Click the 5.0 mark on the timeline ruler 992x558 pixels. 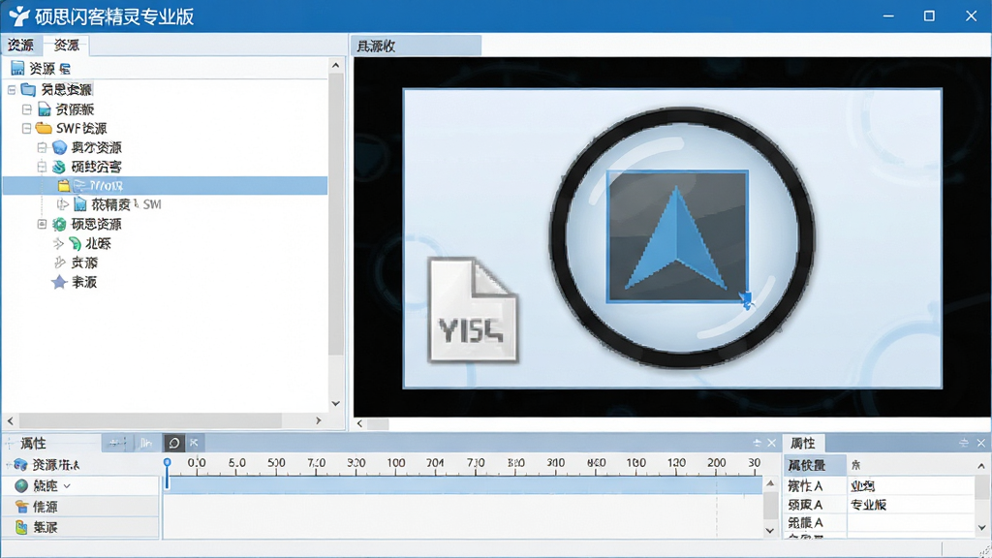click(237, 463)
